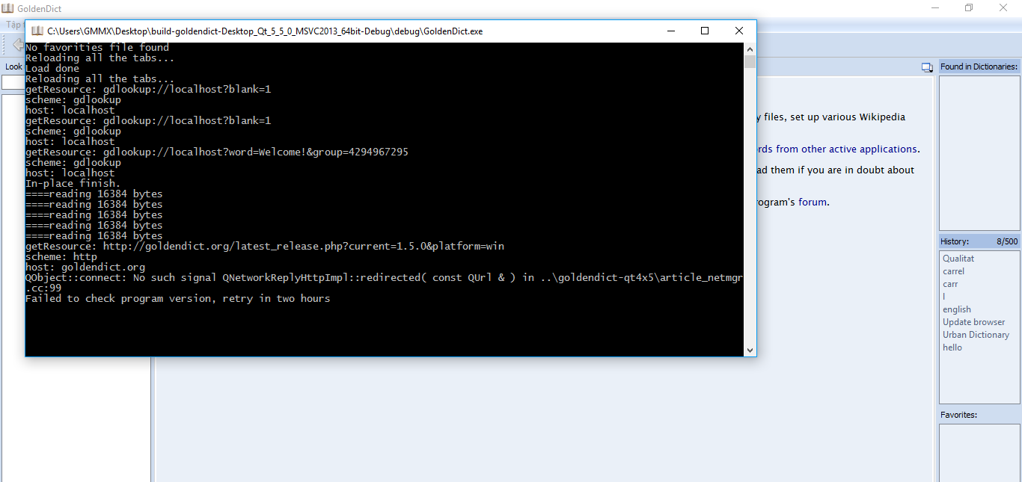
Task: Close the main GoldenDict window
Action: coord(1003,7)
